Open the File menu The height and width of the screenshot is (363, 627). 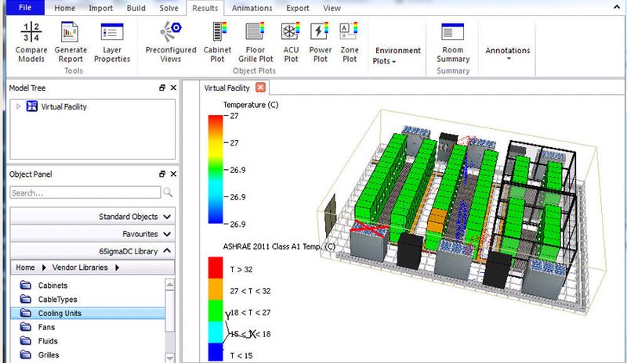coord(25,8)
